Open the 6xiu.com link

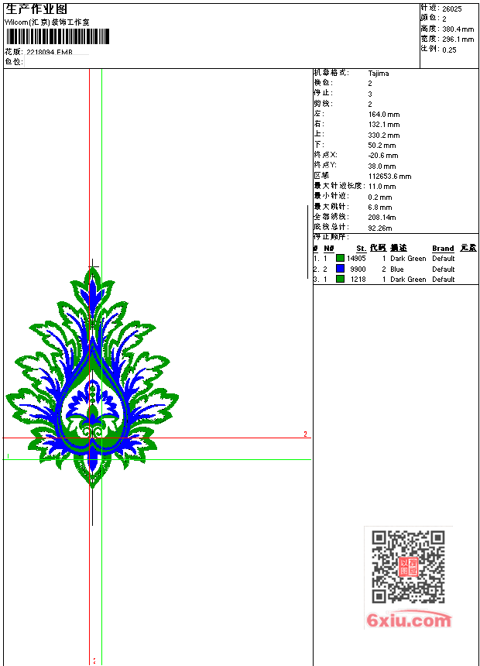409,620
